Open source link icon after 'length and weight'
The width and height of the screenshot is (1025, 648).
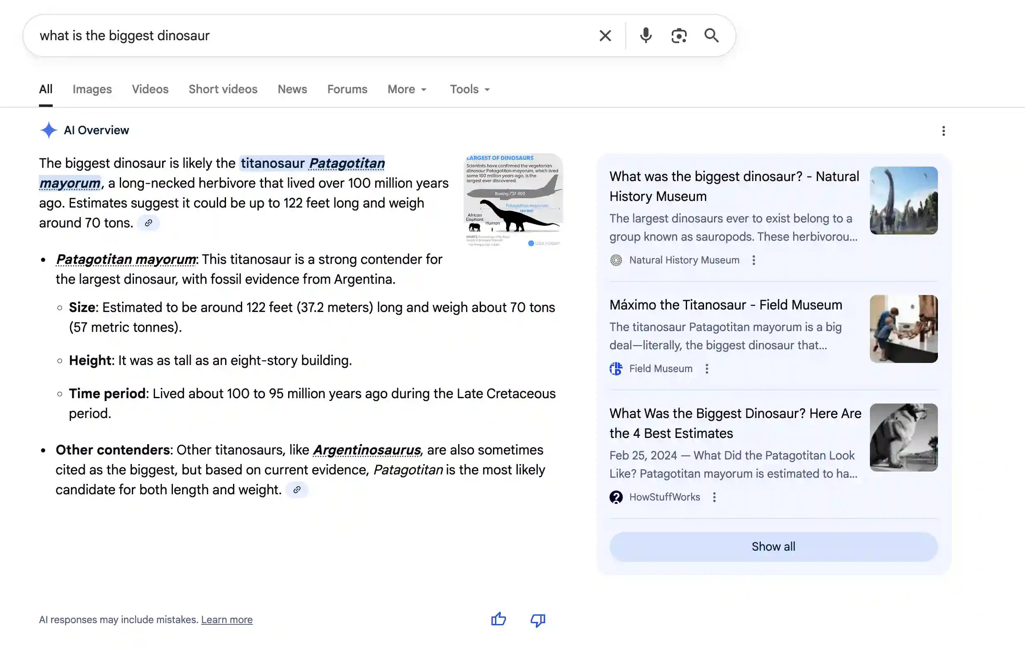(x=297, y=490)
